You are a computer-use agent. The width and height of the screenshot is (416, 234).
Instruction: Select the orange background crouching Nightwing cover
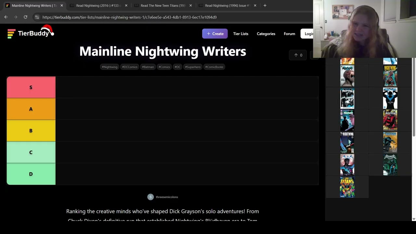[390, 142]
